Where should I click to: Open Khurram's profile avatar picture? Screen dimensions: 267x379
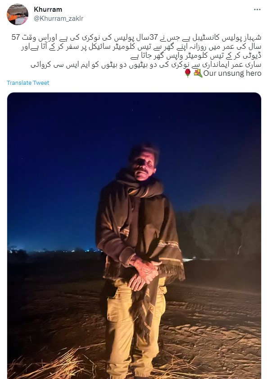(x=18, y=14)
